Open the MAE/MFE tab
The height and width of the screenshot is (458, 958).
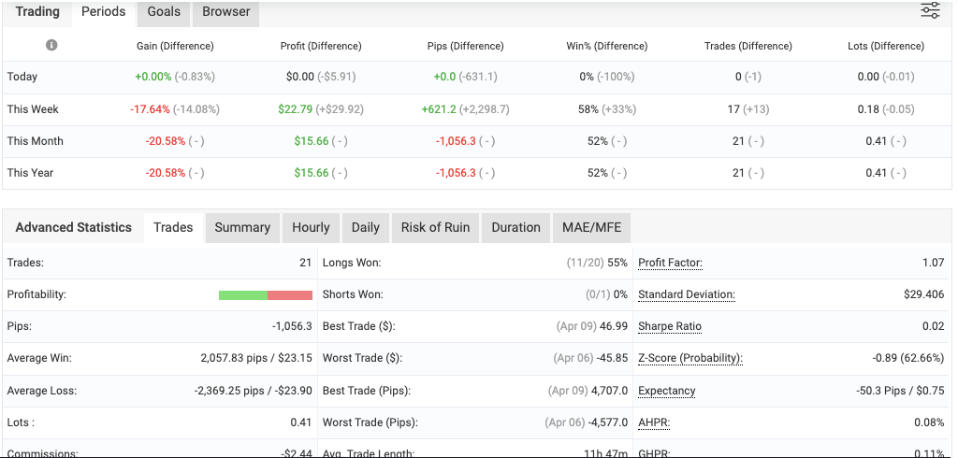(591, 227)
